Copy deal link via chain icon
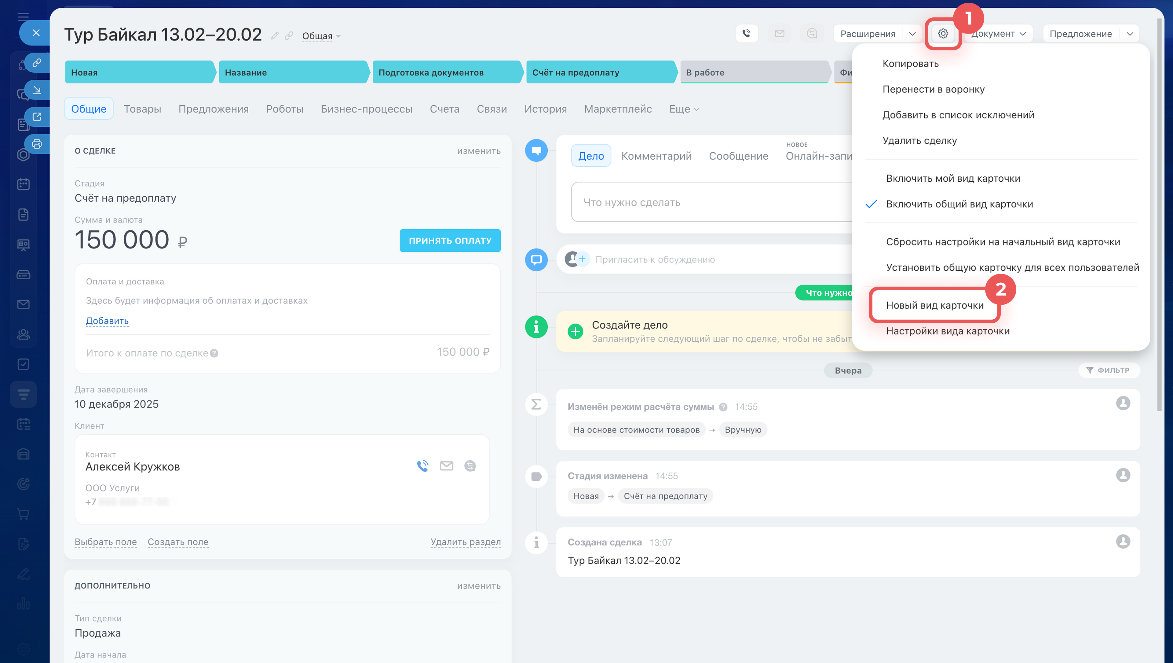The width and height of the screenshot is (1173, 663). coord(289,36)
